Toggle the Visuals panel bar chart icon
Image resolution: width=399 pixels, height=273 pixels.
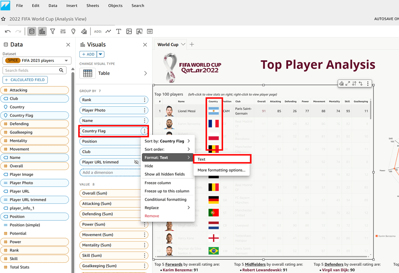(42, 31)
